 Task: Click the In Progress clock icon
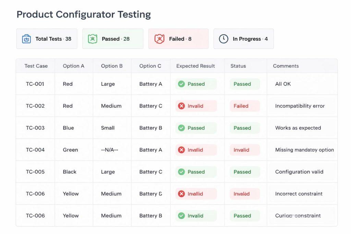click(x=223, y=39)
